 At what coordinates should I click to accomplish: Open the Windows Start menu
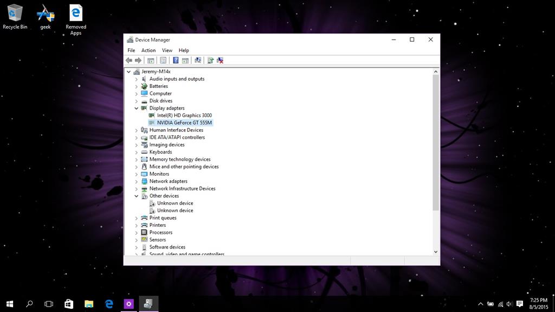10,304
